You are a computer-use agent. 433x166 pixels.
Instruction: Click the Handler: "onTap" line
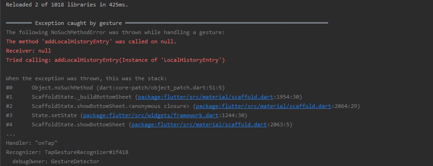pos(31,143)
